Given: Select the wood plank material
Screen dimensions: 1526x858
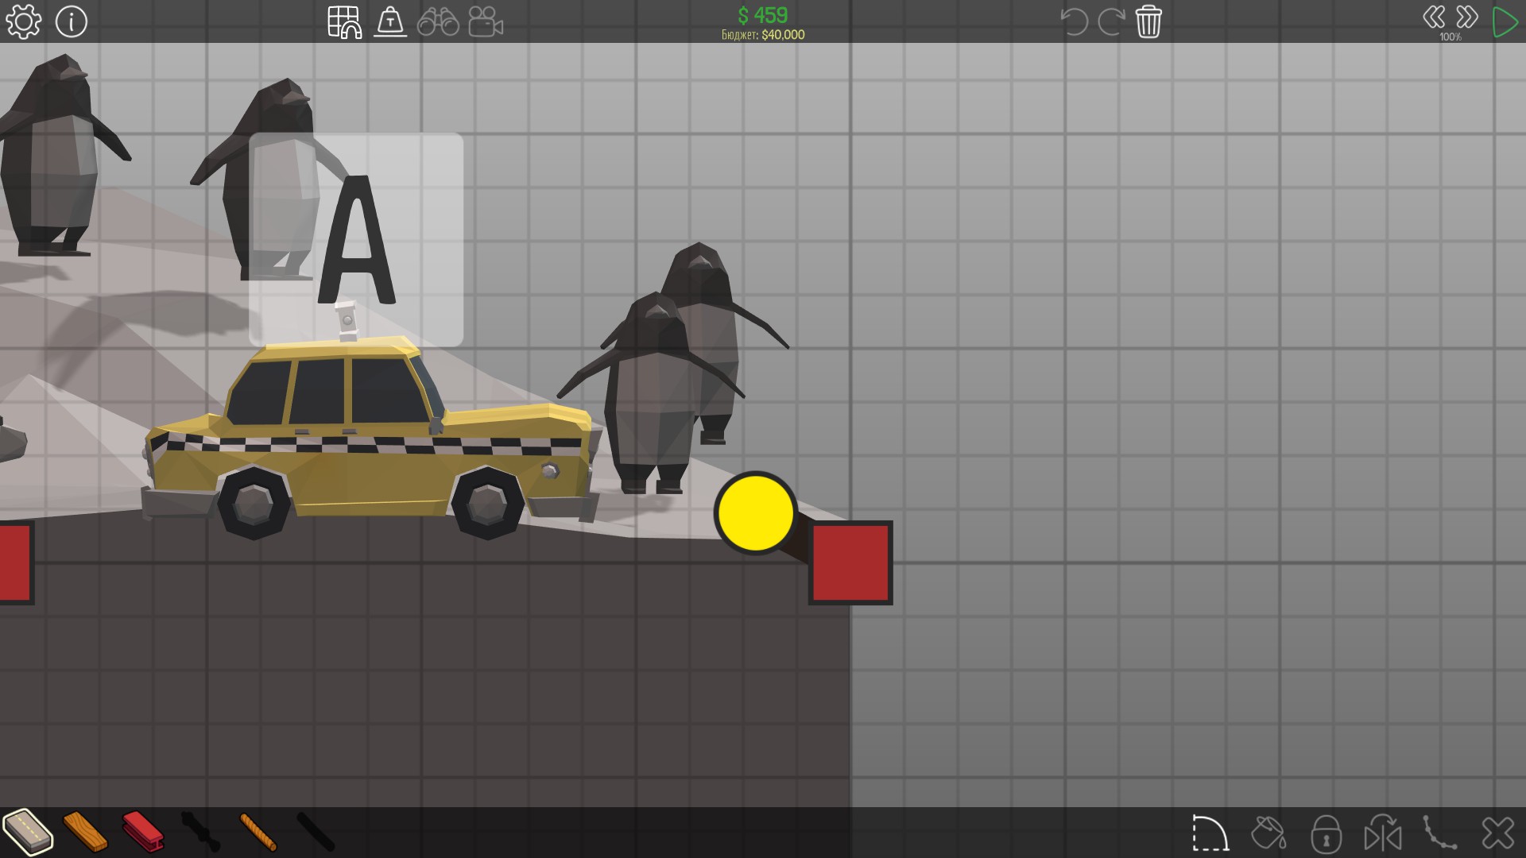Looking at the screenshot, I should click(x=85, y=832).
